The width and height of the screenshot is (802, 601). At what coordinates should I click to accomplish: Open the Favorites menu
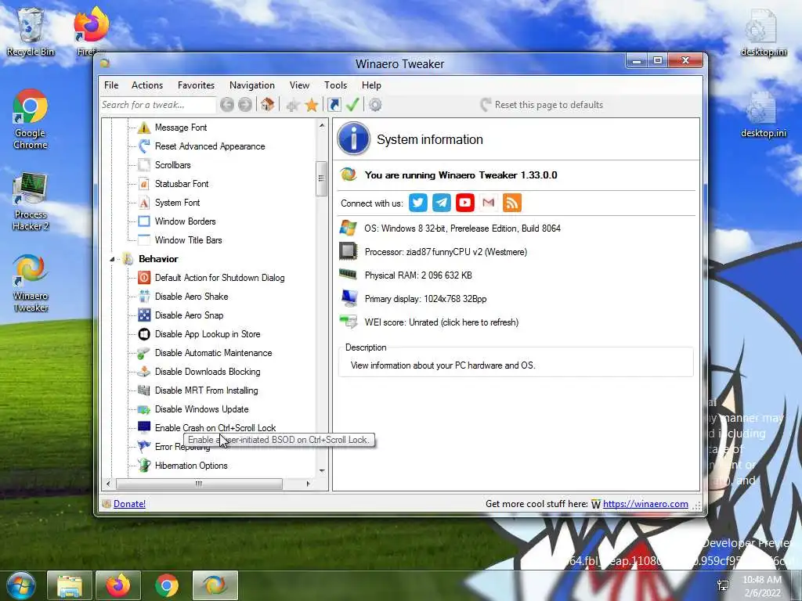click(x=196, y=85)
